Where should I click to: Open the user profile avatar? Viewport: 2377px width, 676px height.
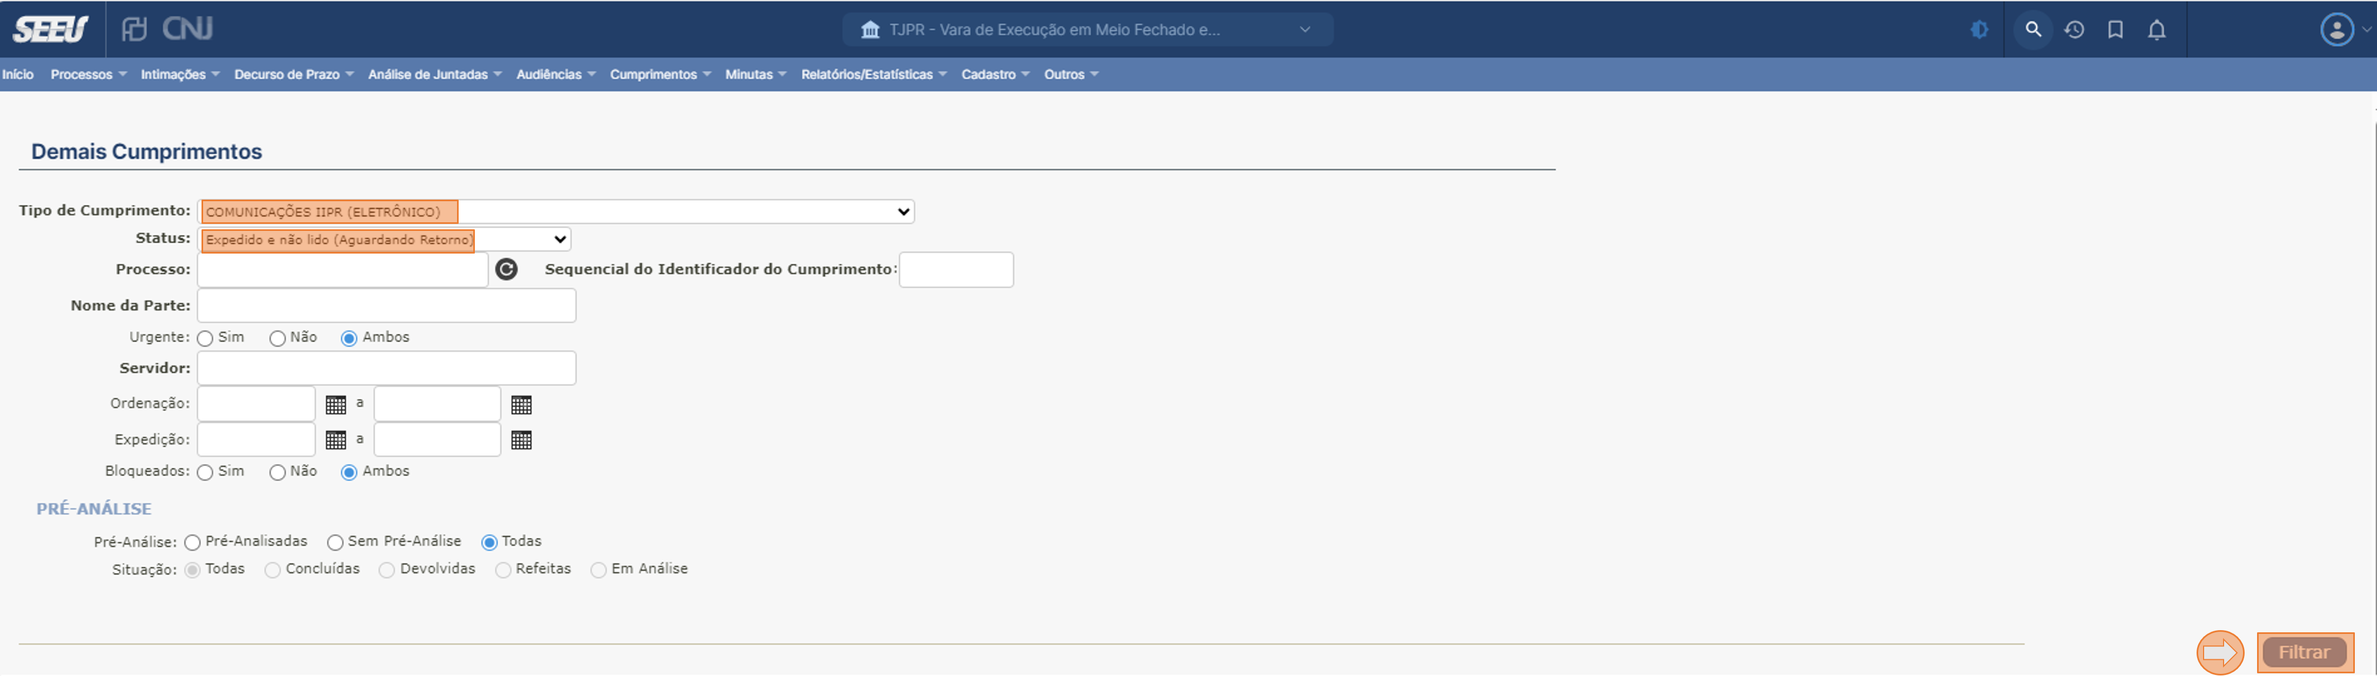pos(2336,30)
